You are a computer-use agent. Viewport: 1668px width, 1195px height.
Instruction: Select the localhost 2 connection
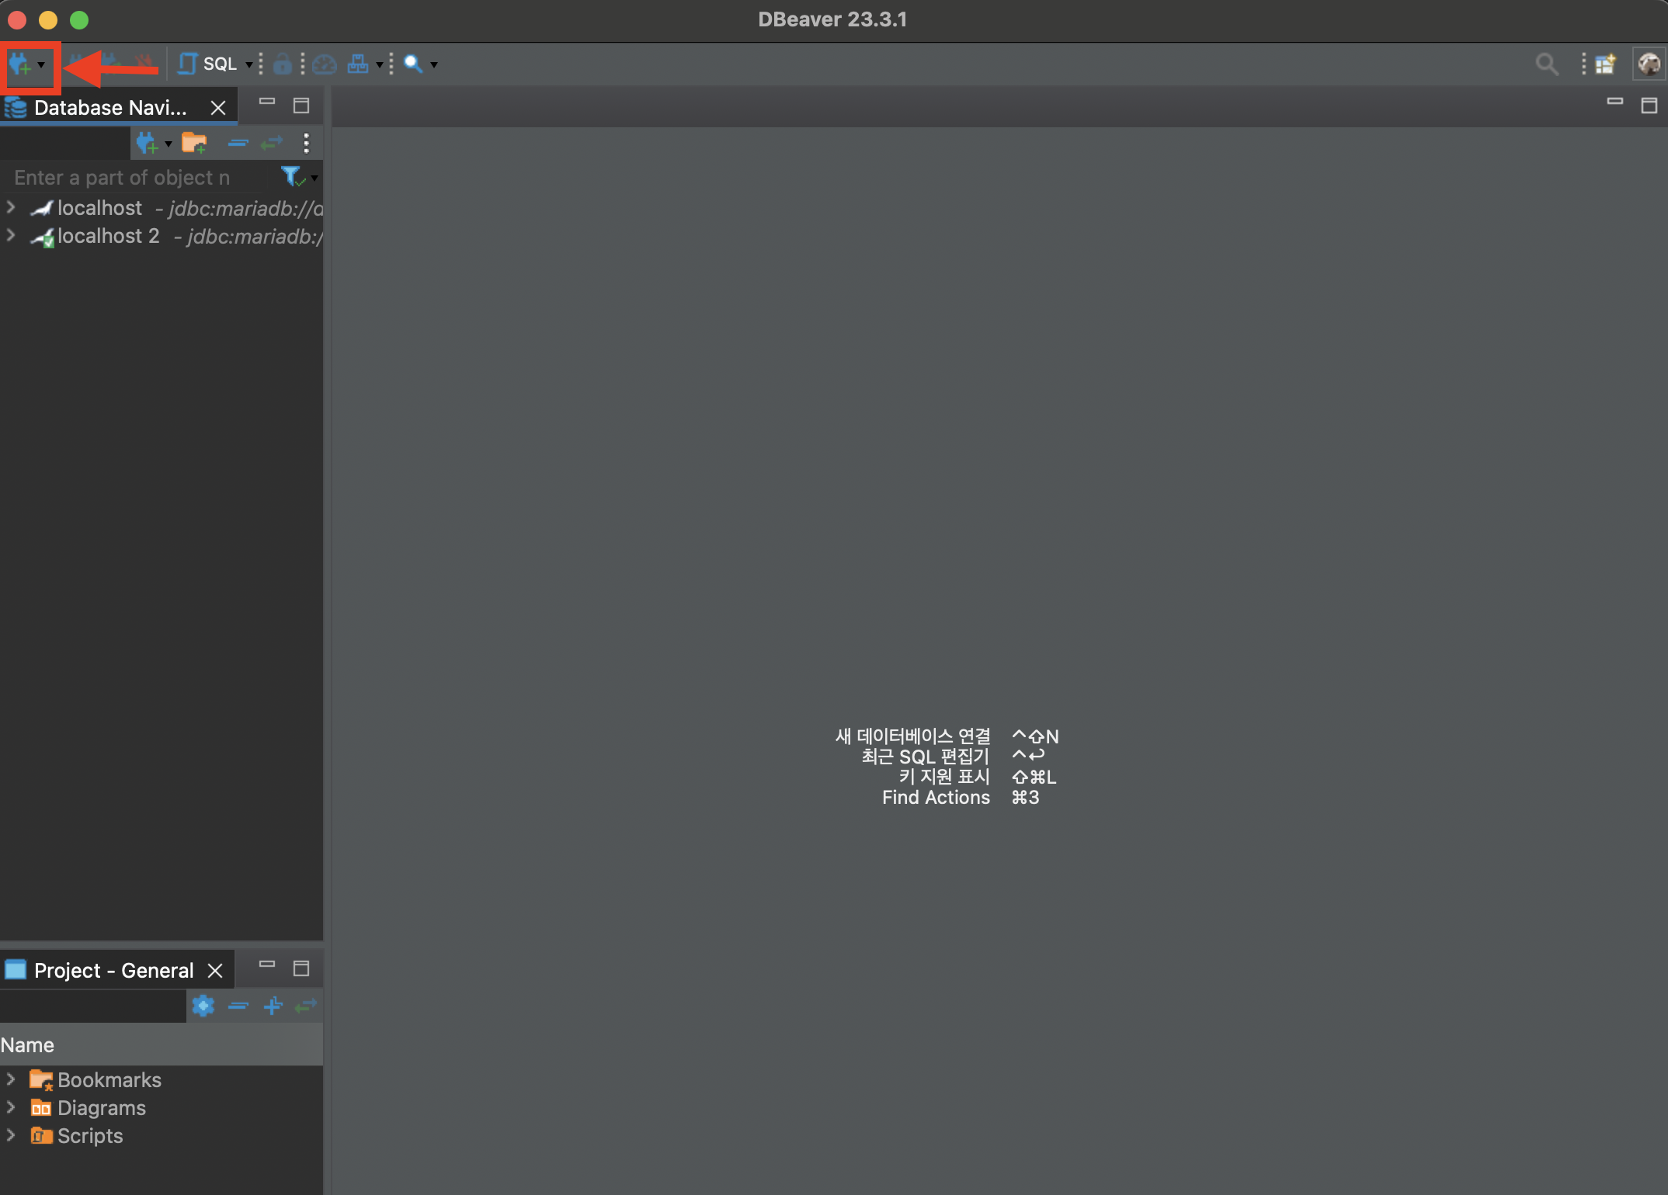click(x=108, y=236)
